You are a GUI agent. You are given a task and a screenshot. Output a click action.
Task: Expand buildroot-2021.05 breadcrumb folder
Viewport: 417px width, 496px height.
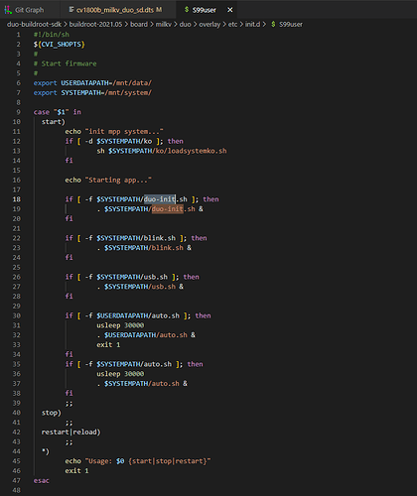click(x=95, y=24)
